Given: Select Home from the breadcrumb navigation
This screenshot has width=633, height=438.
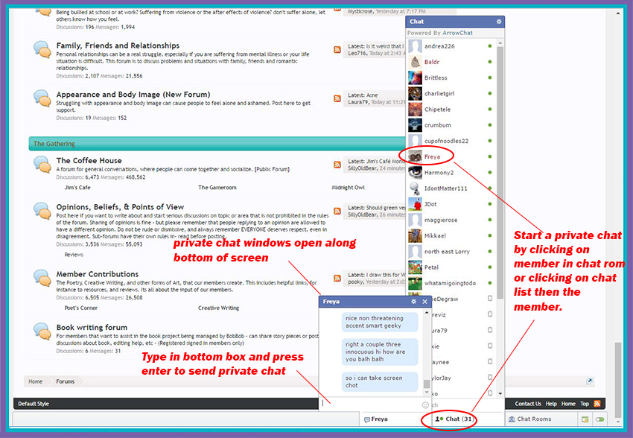Looking at the screenshot, I should (x=35, y=381).
